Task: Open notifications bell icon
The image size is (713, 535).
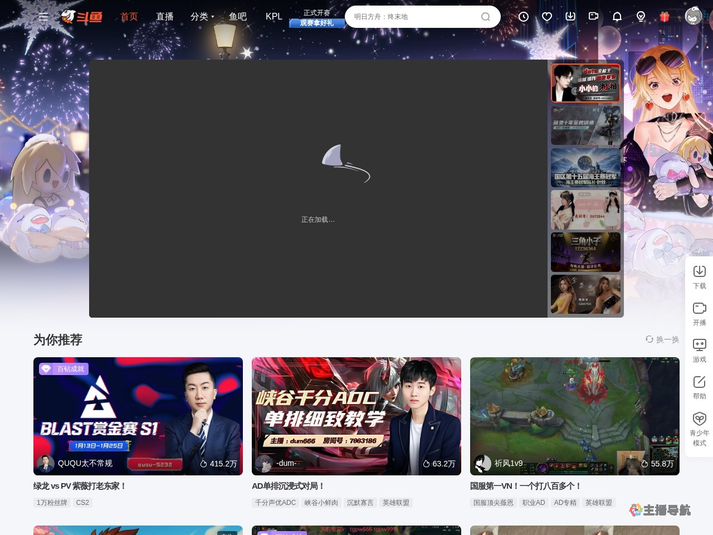Action: coord(617,17)
